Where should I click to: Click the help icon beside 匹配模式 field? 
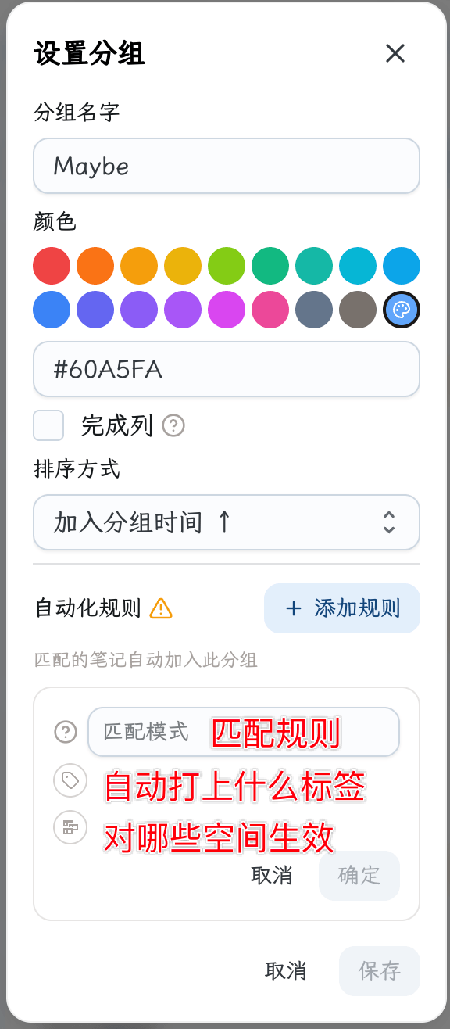click(66, 732)
